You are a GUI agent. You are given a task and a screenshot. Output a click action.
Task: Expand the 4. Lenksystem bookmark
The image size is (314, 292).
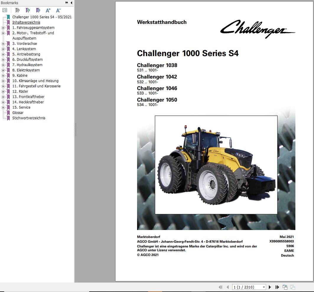pyautogui.click(x=3, y=49)
